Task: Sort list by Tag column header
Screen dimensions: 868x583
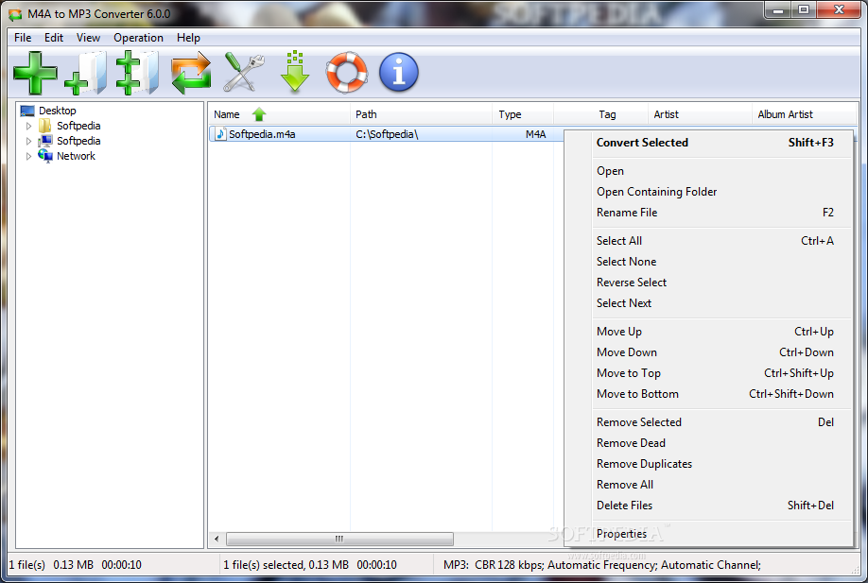Action: (600, 114)
